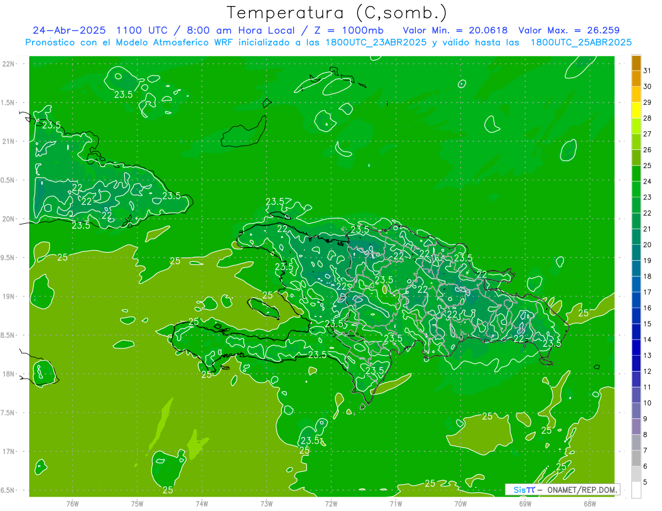Screen dimensions: 662x511
Task: Click the colorbar label "26"
Action: (x=648, y=149)
